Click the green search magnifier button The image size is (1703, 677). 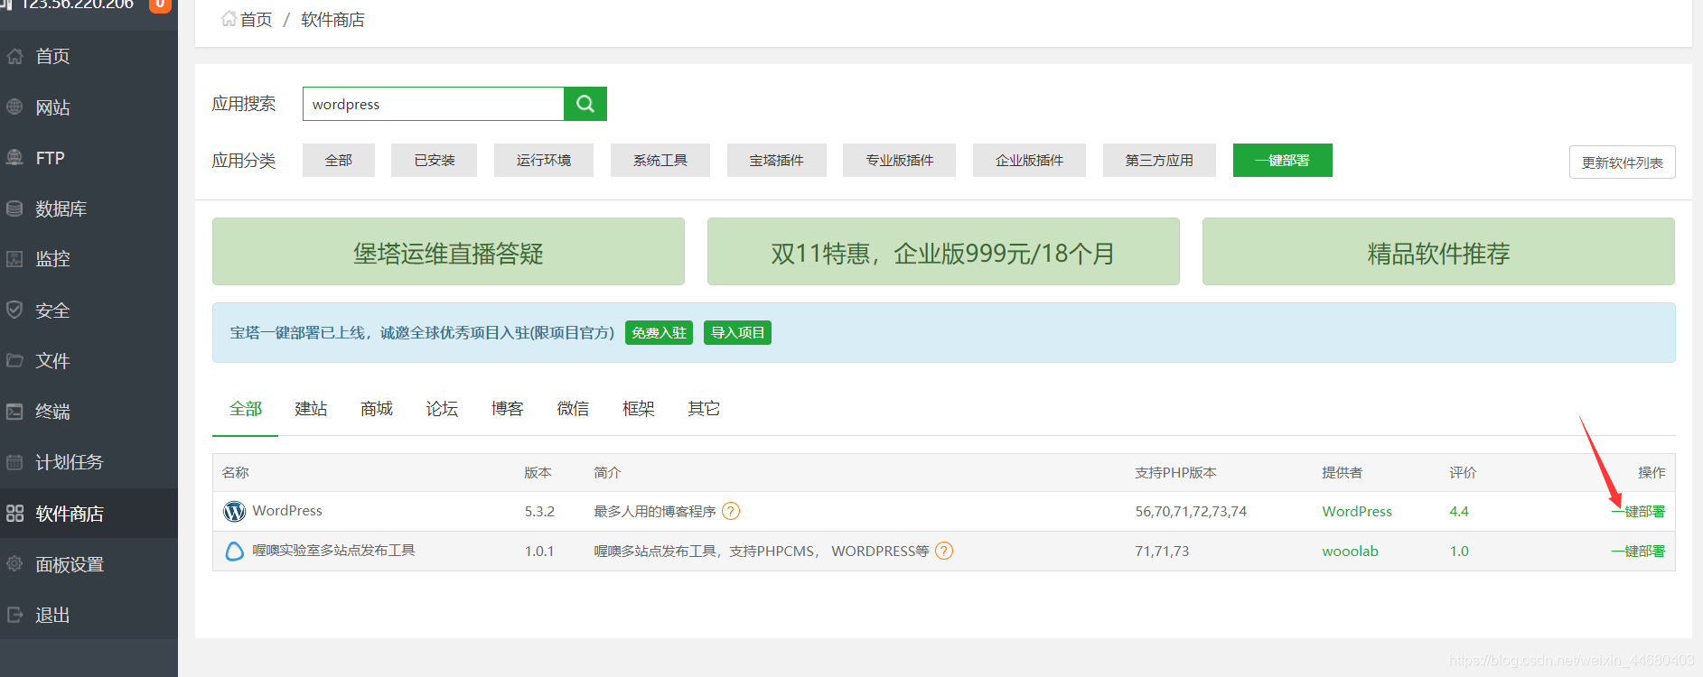pyautogui.click(x=585, y=104)
